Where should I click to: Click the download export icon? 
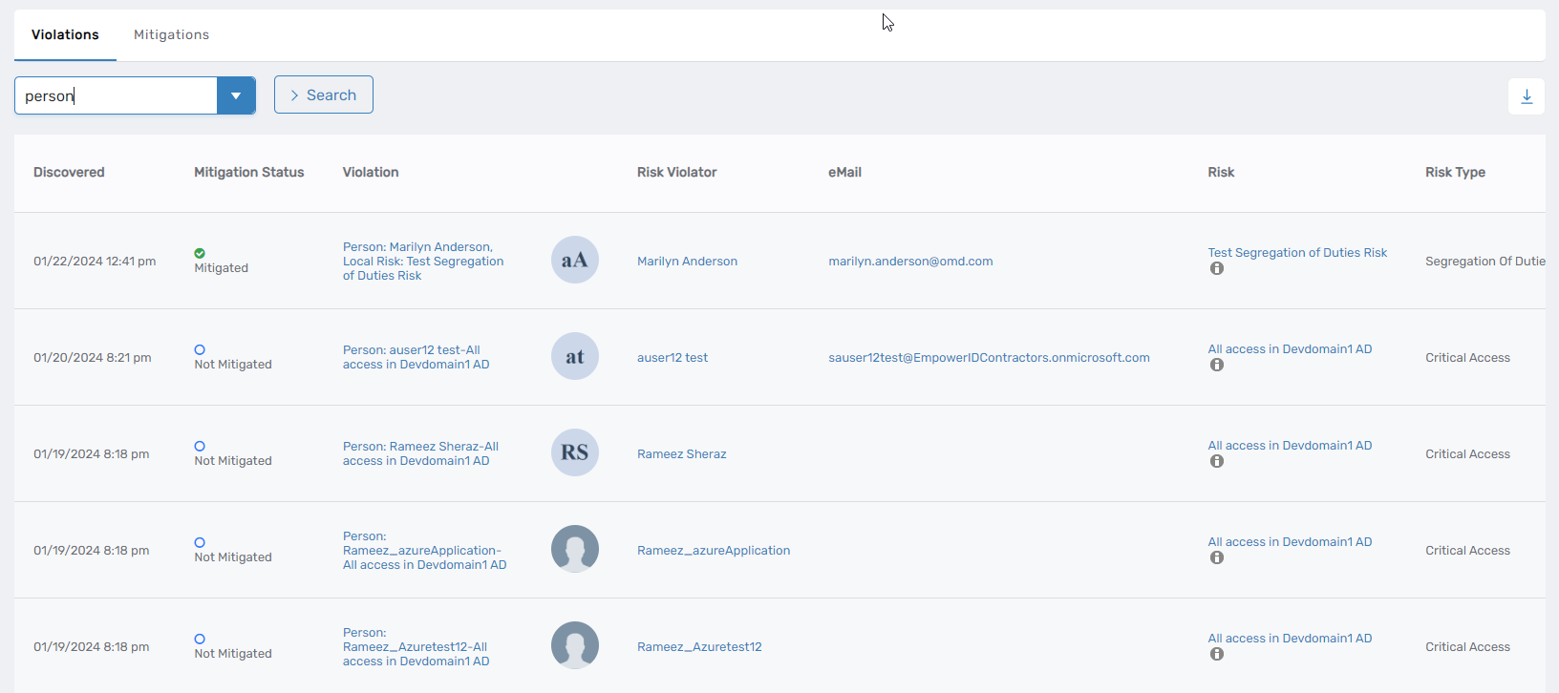point(1526,96)
